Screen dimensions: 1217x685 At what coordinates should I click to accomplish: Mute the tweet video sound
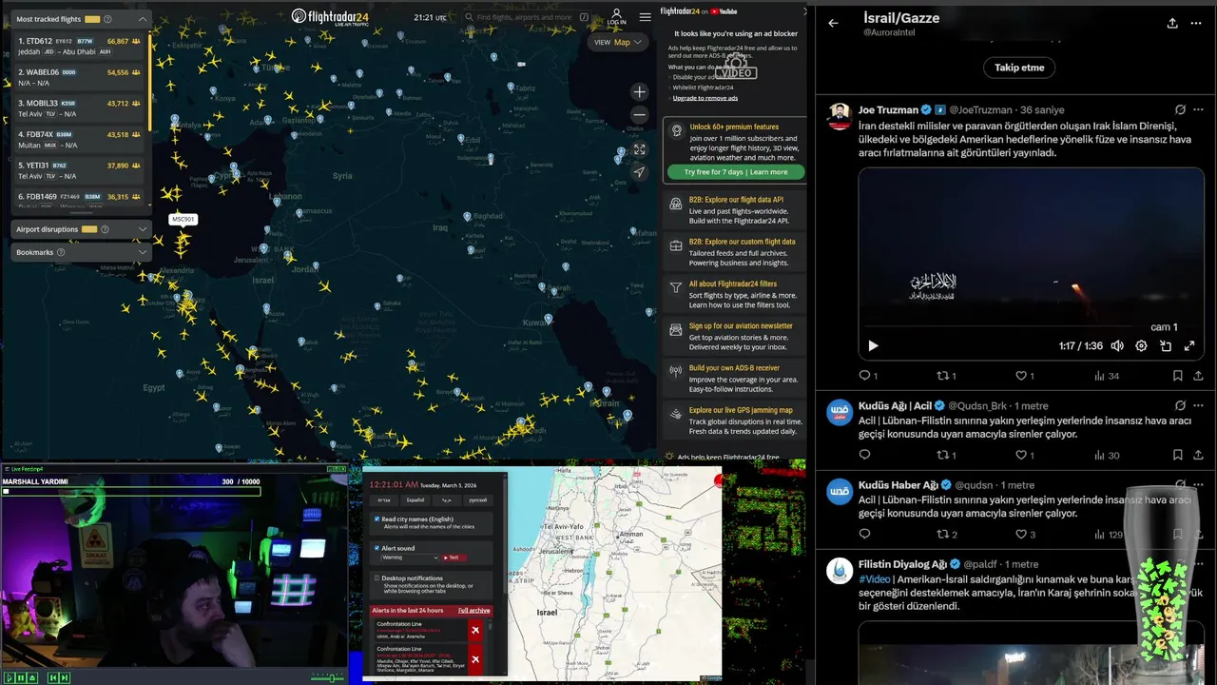click(1117, 346)
